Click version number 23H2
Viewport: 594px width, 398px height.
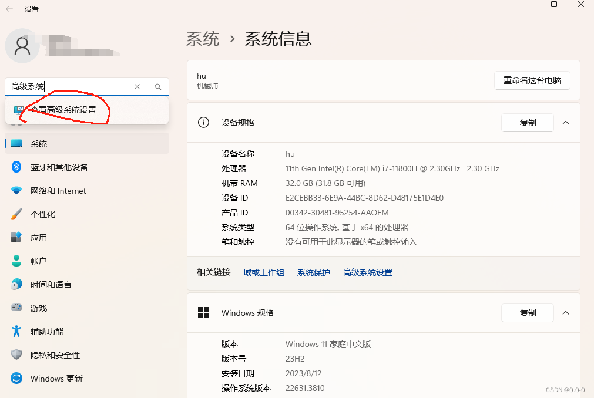[x=295, y=359]
